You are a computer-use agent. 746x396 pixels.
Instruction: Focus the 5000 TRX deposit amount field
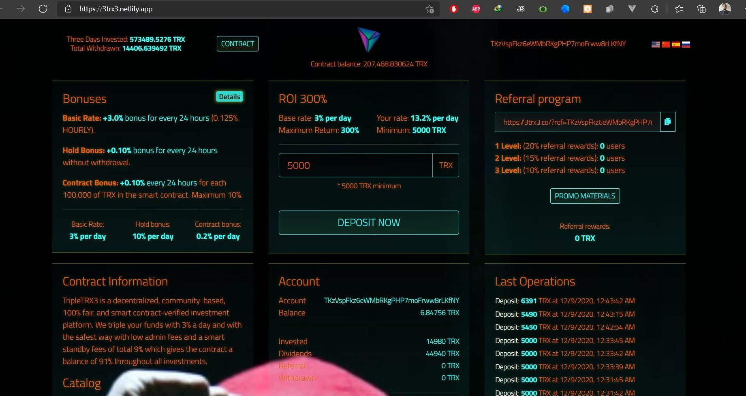point(356,165)
